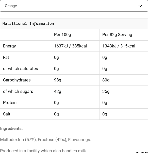
Task: Select the Per 82g Serving column header
Action: pos(117,35)
